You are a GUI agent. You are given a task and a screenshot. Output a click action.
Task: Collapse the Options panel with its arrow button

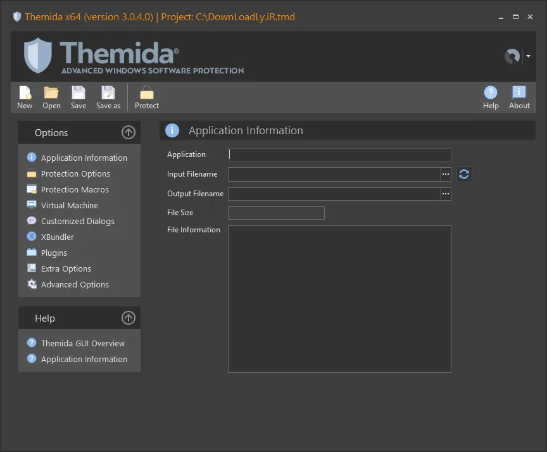click(x=129, y=132)
